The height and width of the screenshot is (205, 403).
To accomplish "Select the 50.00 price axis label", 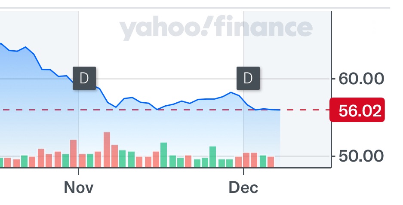I will [361, 156].
